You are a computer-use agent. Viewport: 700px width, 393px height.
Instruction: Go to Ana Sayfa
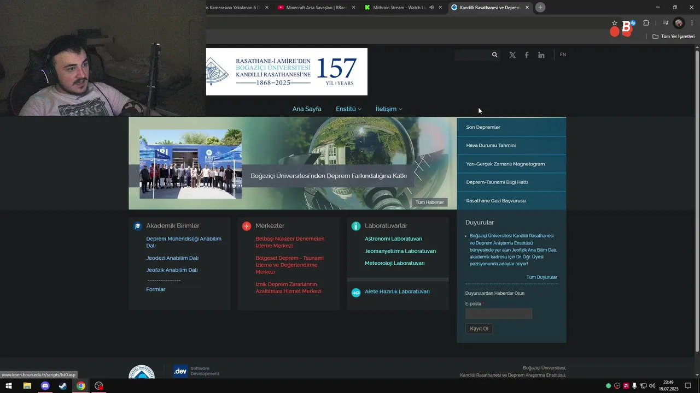pyautogui.click(x=307, y=109)
